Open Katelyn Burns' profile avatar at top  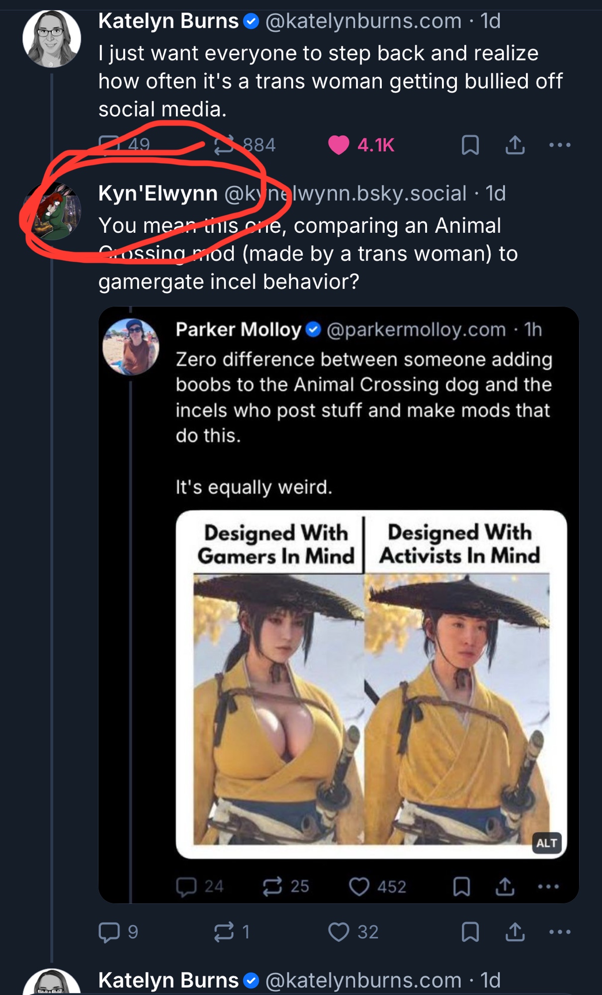click(x=52, y=39)
